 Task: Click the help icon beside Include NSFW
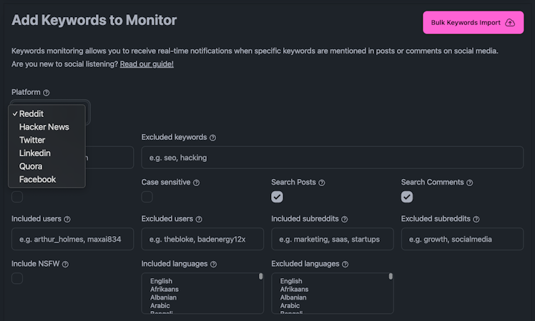[65, 264]
